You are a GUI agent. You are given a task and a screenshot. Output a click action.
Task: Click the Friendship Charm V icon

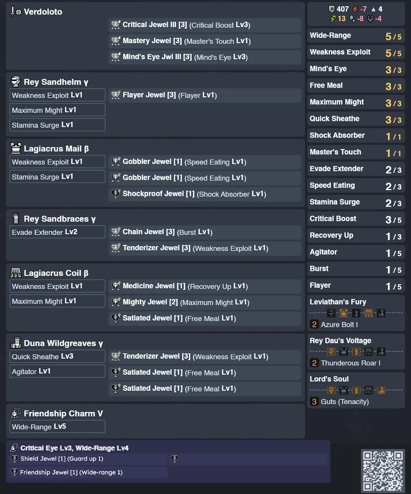pos(16,413)
